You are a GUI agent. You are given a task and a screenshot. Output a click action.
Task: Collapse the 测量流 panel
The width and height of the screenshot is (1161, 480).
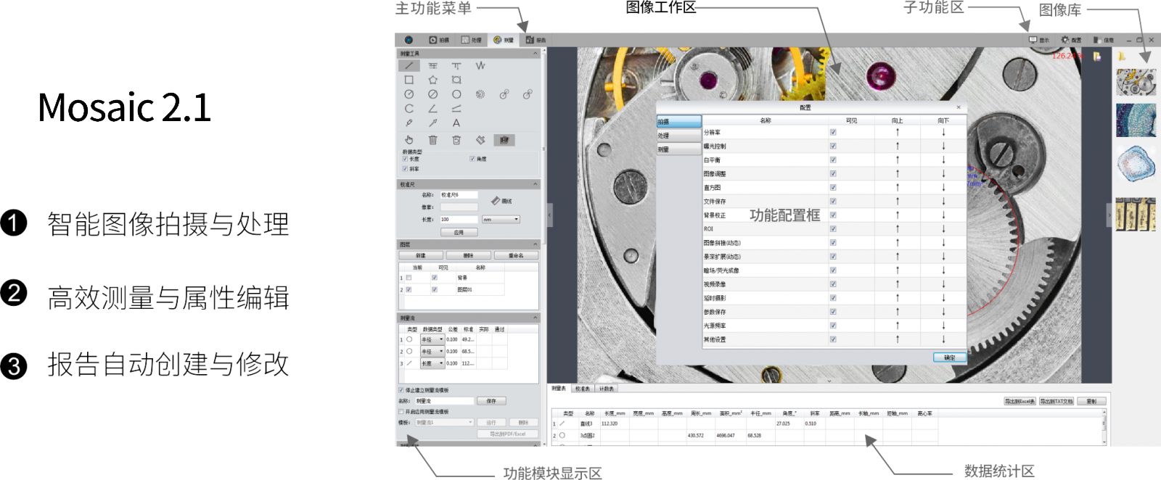click(536, 318)
